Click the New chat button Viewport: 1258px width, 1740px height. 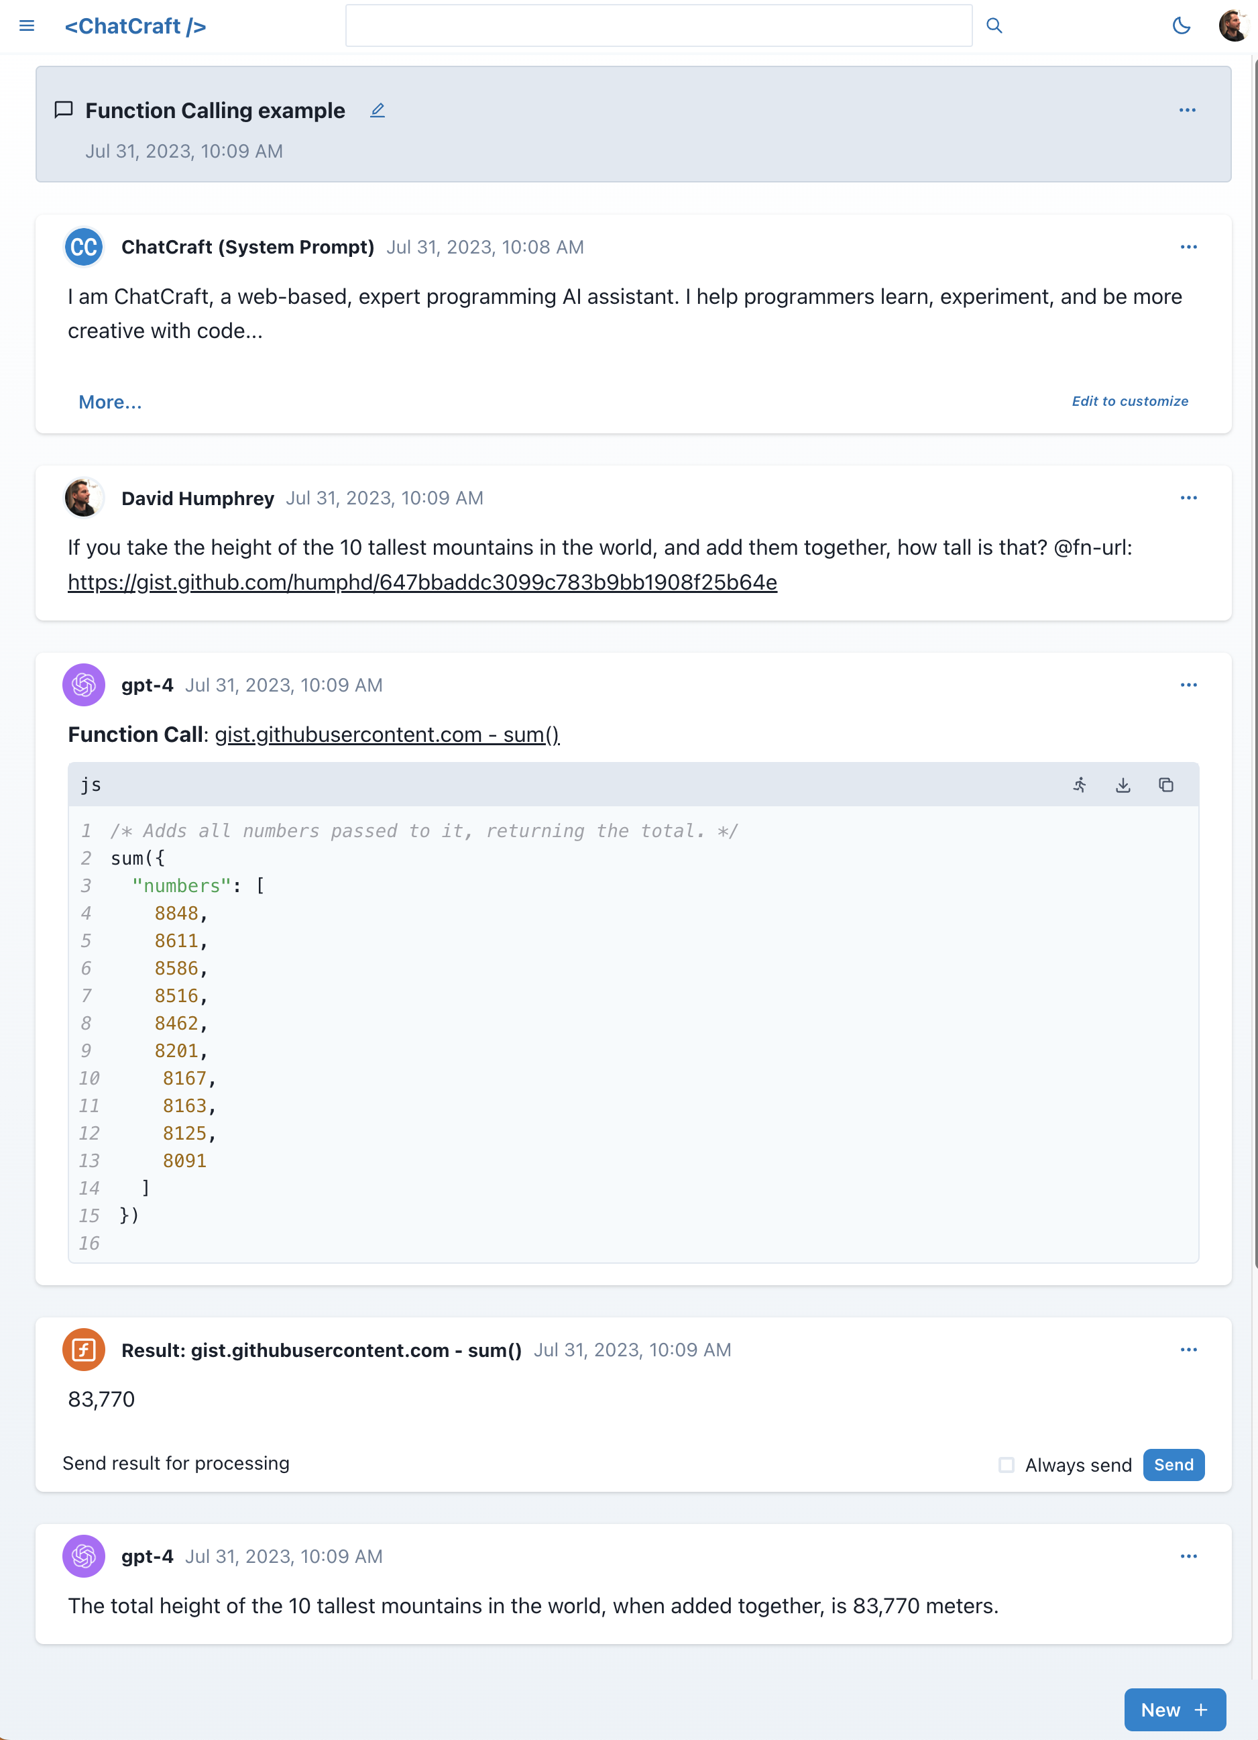pos(1174,1709)
